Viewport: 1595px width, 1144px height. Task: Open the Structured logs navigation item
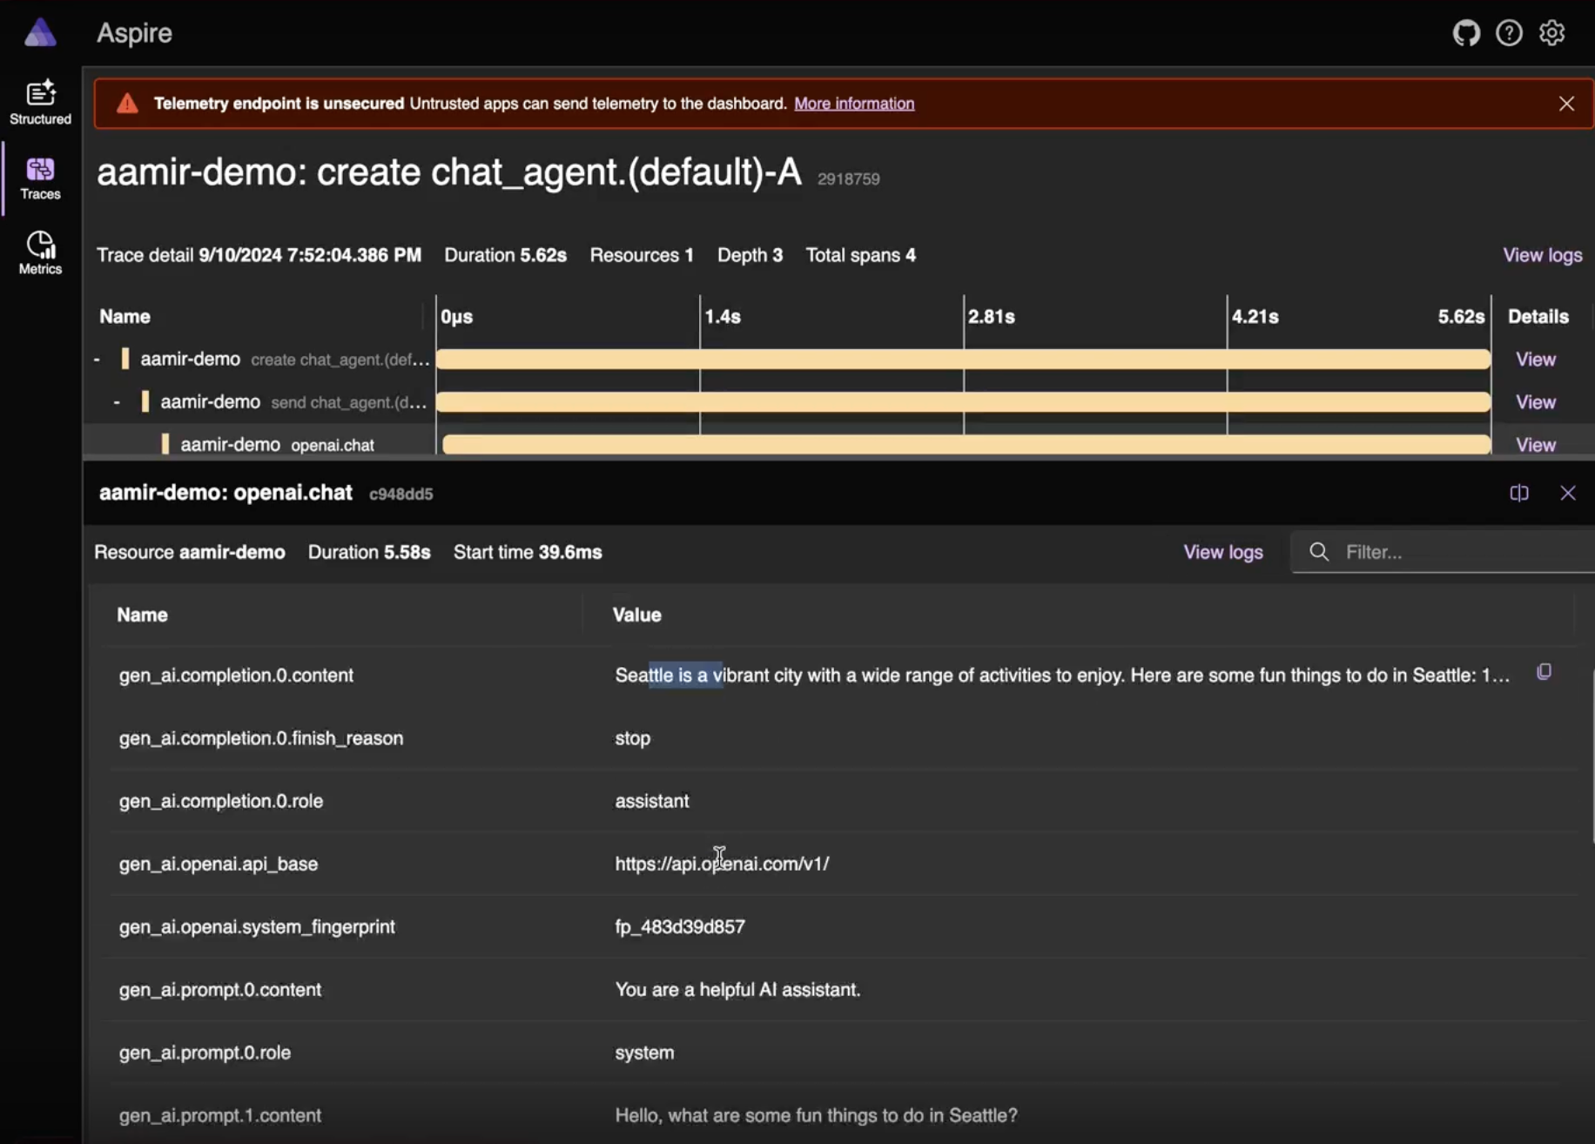coord(39,102)
